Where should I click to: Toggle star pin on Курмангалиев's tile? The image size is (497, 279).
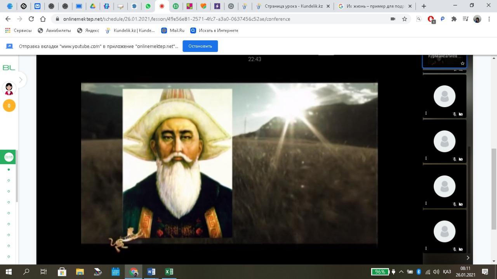point(462,63)
